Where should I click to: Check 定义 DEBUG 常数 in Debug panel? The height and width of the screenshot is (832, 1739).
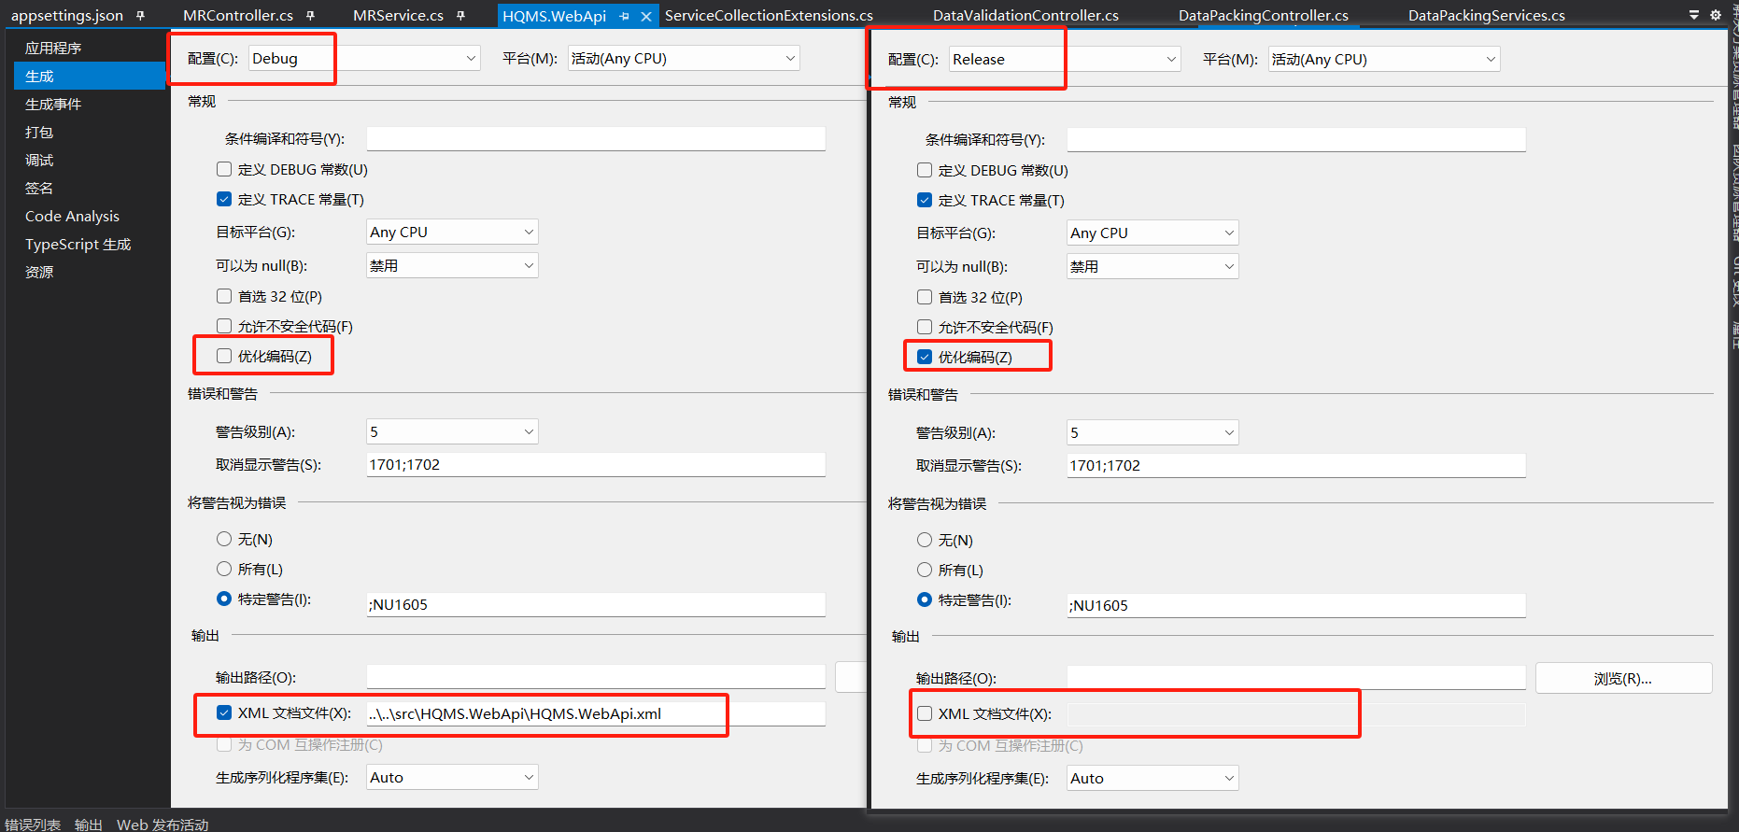pos(224,169)
